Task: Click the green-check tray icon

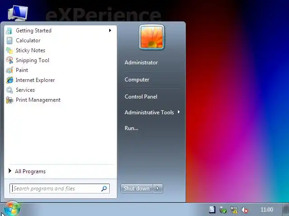Action: 223,210
